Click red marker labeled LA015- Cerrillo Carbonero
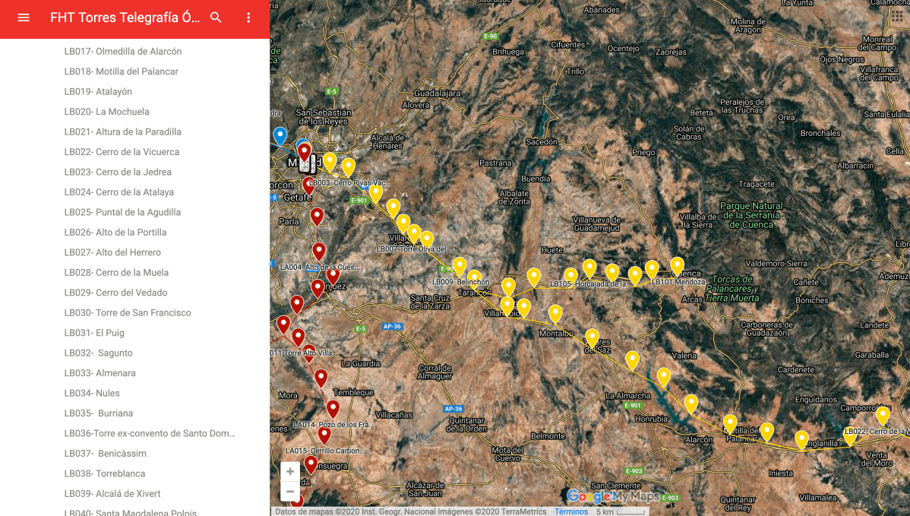The width and height of the screenshot is (910, 516). pyautogui.click(x=324, y=435)
